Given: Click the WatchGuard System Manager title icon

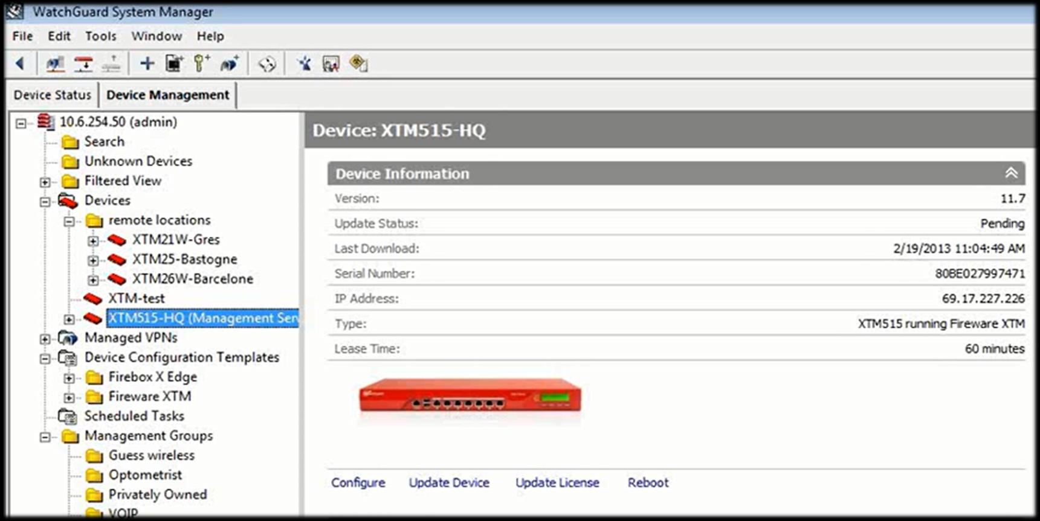Looking at the screenshot, I should point(15,11).
